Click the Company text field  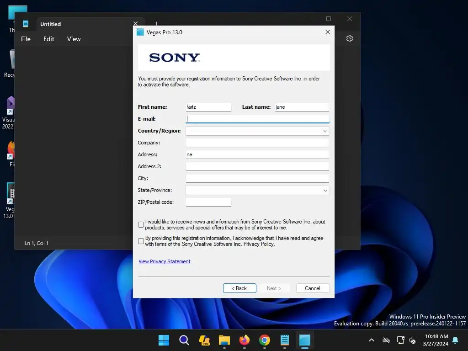(x=257, y=143)
